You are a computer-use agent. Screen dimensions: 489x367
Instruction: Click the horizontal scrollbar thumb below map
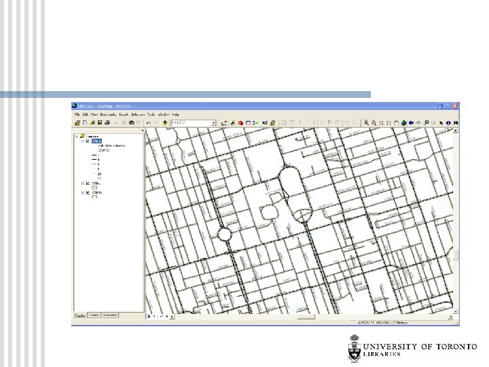[x=306, y=317]
